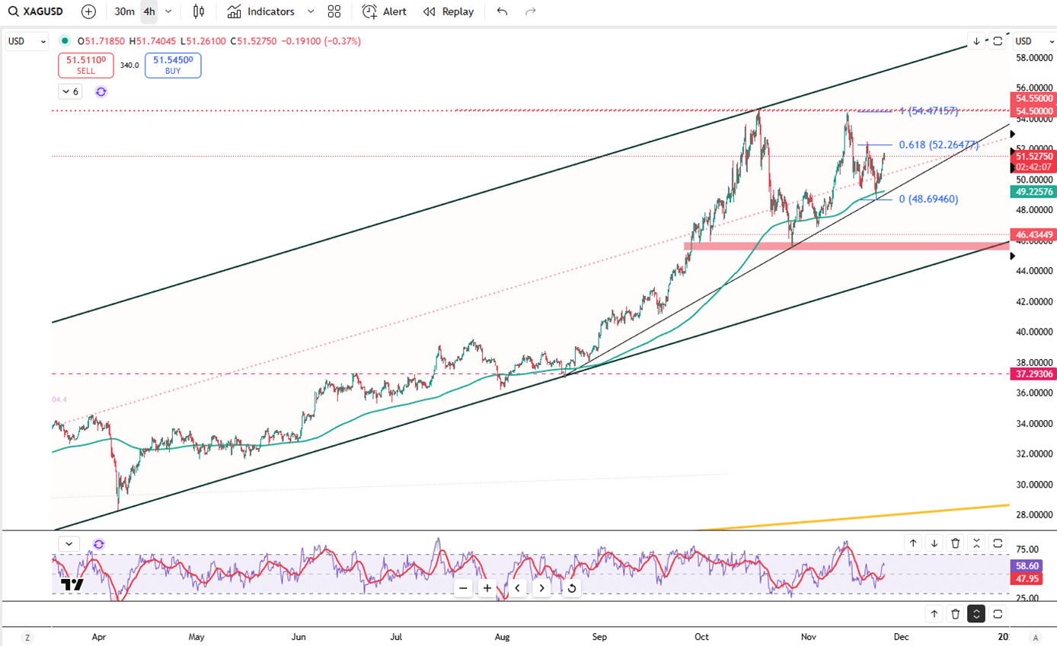Create an Alert from the top toolbar
Viewport: 1057px width, 646px height.
tap(385, 11)
